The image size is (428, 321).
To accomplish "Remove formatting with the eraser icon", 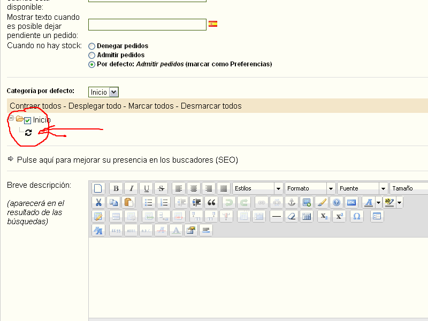I will coord(292,217).
